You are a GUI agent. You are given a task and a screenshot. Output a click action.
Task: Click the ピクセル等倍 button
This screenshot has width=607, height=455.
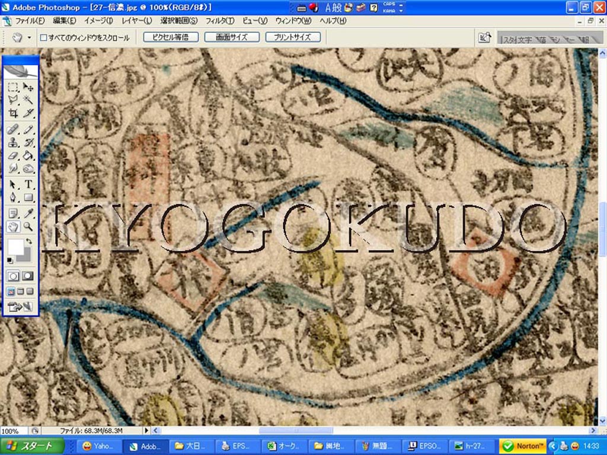[171, 37]
